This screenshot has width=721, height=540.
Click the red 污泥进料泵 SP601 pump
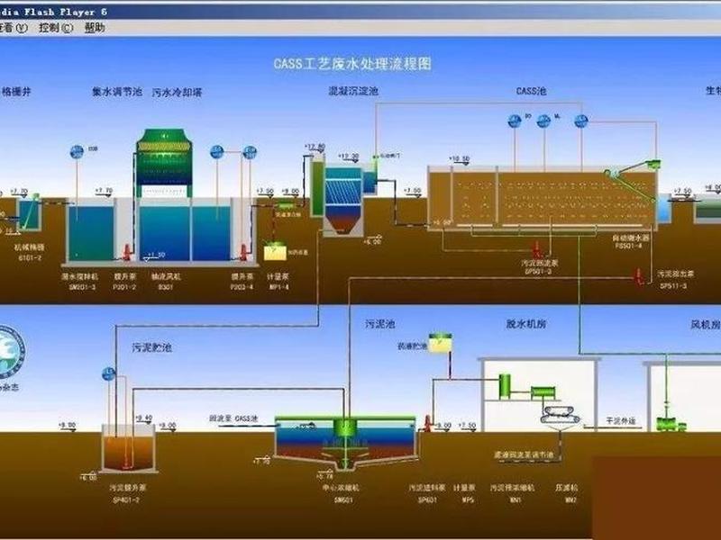click(x=427, y=423)
